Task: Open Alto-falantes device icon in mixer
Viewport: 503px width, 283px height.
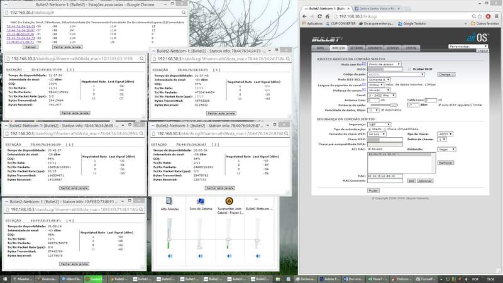Action: [x=169, y=201]
